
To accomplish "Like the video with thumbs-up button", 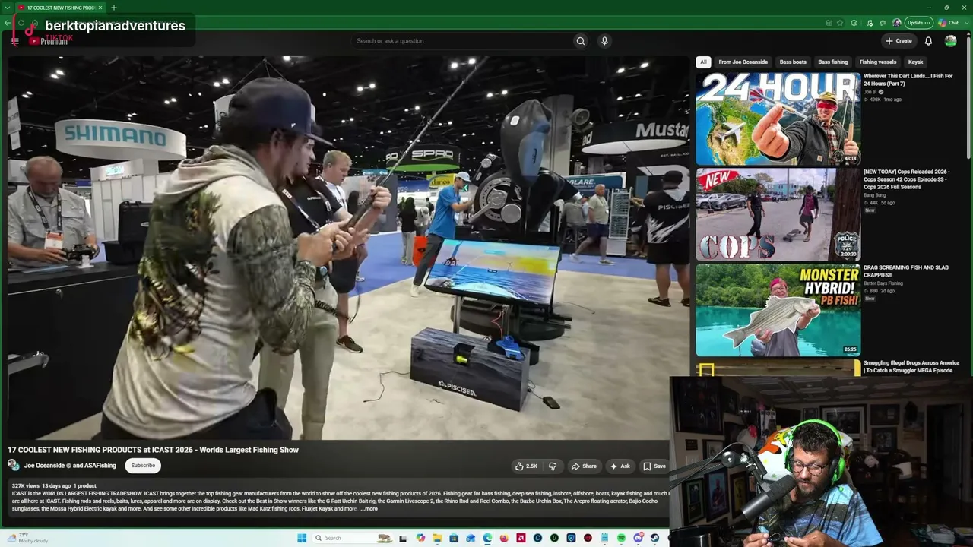I will (526, 466).
